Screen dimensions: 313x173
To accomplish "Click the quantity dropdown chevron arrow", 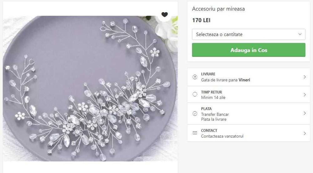I will [x=300, y=34].
